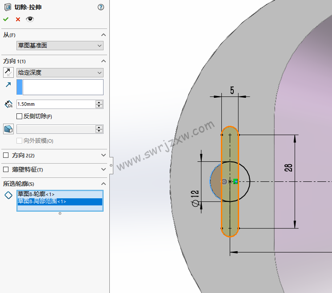Click the 切除-拉伸 feature icon
The image size is (332, 293).
pyautogui.click(x=8, y=7)
